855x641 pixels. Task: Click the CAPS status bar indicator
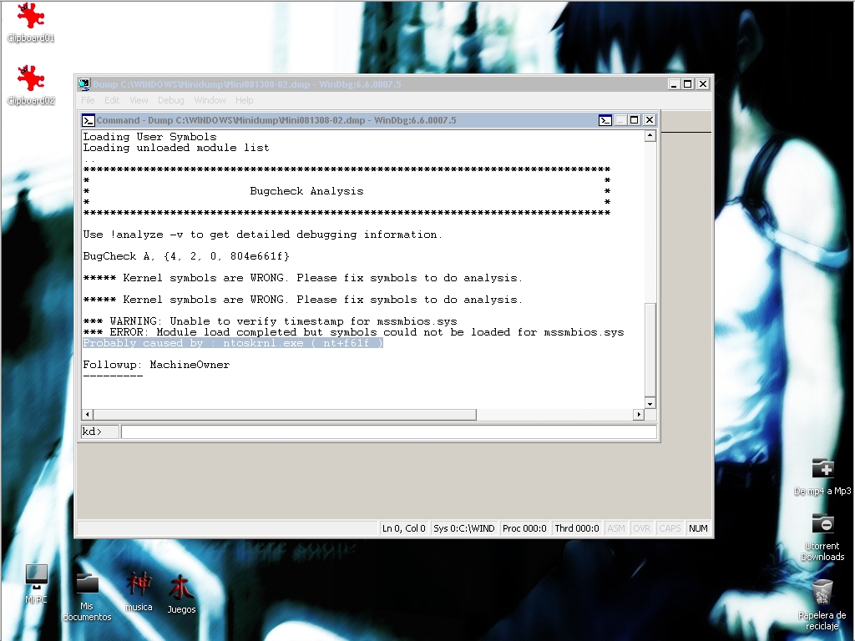coord(670,528)
